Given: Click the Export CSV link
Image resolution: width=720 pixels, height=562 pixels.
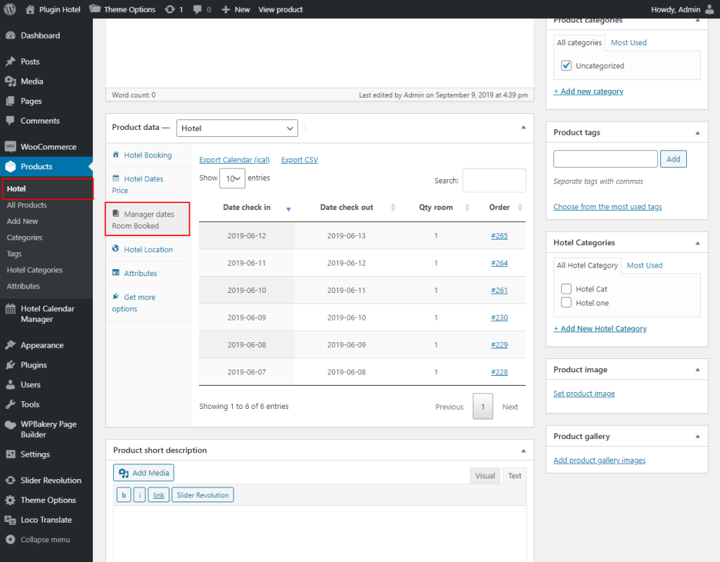Looking at the screenshot, I should 300,159.
